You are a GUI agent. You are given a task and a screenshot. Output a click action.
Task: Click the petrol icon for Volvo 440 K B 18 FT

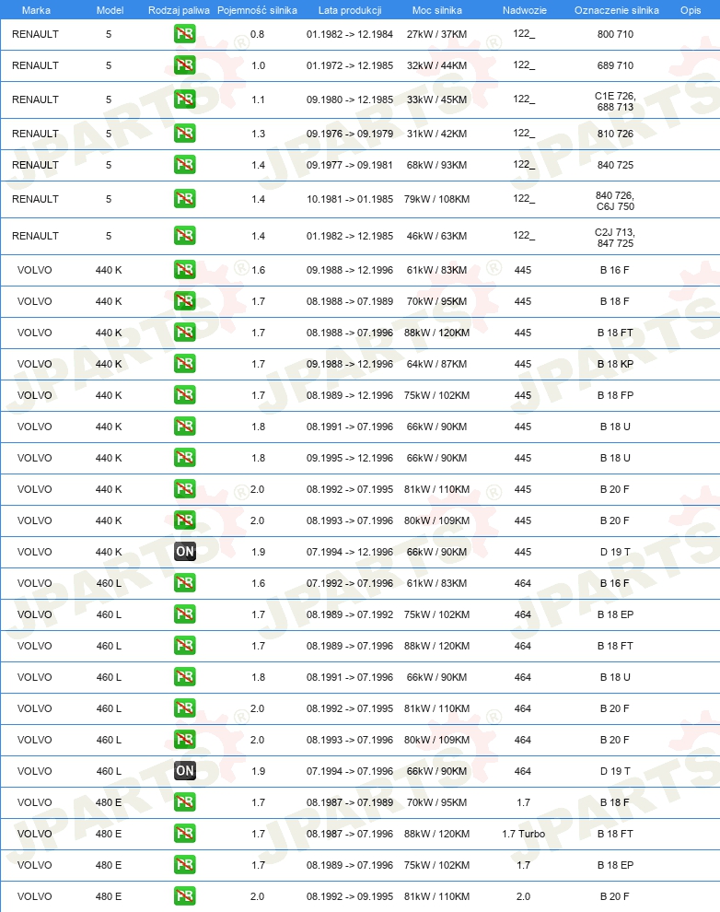[185, 333]
